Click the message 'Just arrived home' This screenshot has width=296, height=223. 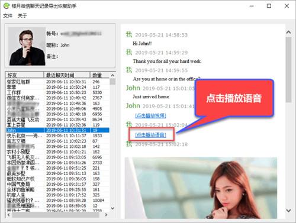pyautogui.click(x=151, y=96)
